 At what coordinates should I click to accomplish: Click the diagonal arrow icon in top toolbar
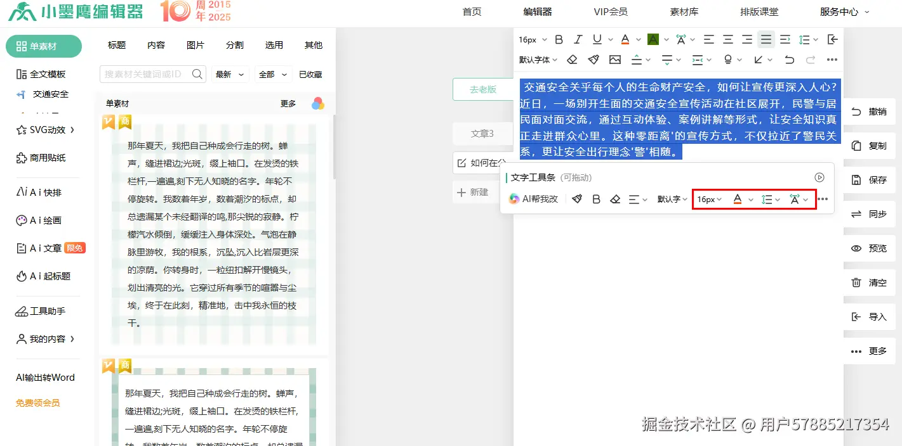coord(759,60)
